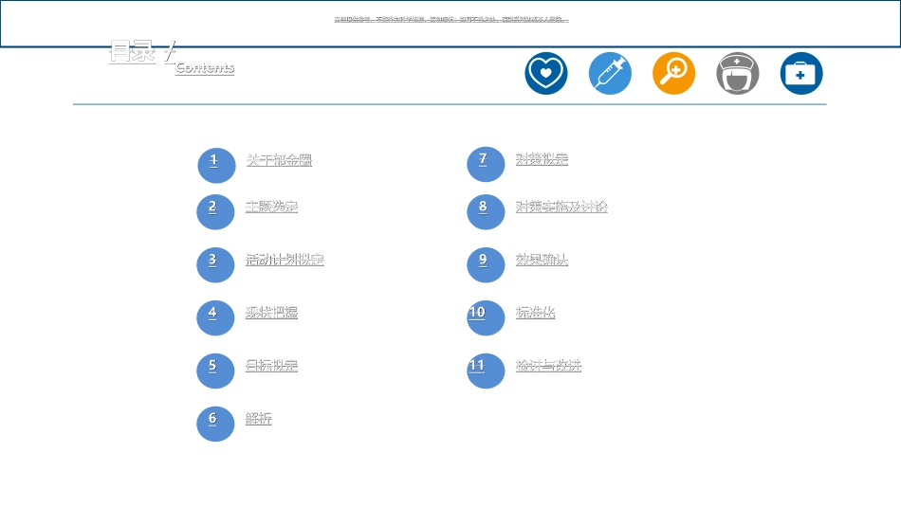Click the blue circle numbered 9
This screenshot has width=901, height=507.
click(x=486, y=264)
